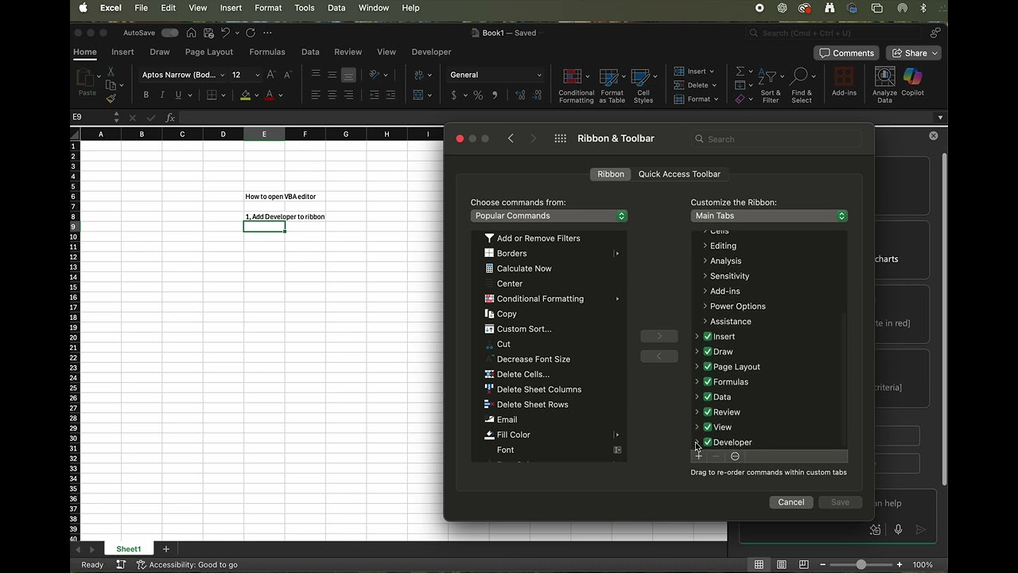Expand the Analysis group in tabs list

point(705,261)
